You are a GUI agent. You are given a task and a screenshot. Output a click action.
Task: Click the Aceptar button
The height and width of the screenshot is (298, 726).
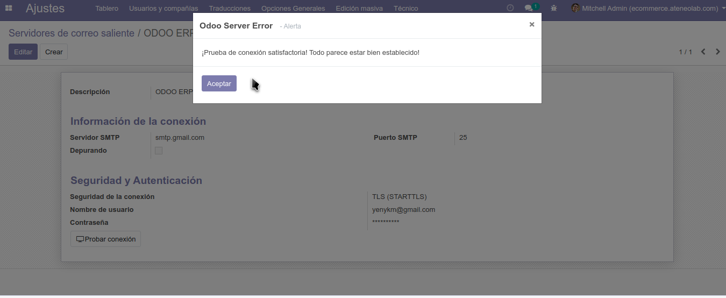[x=219, y=83]
